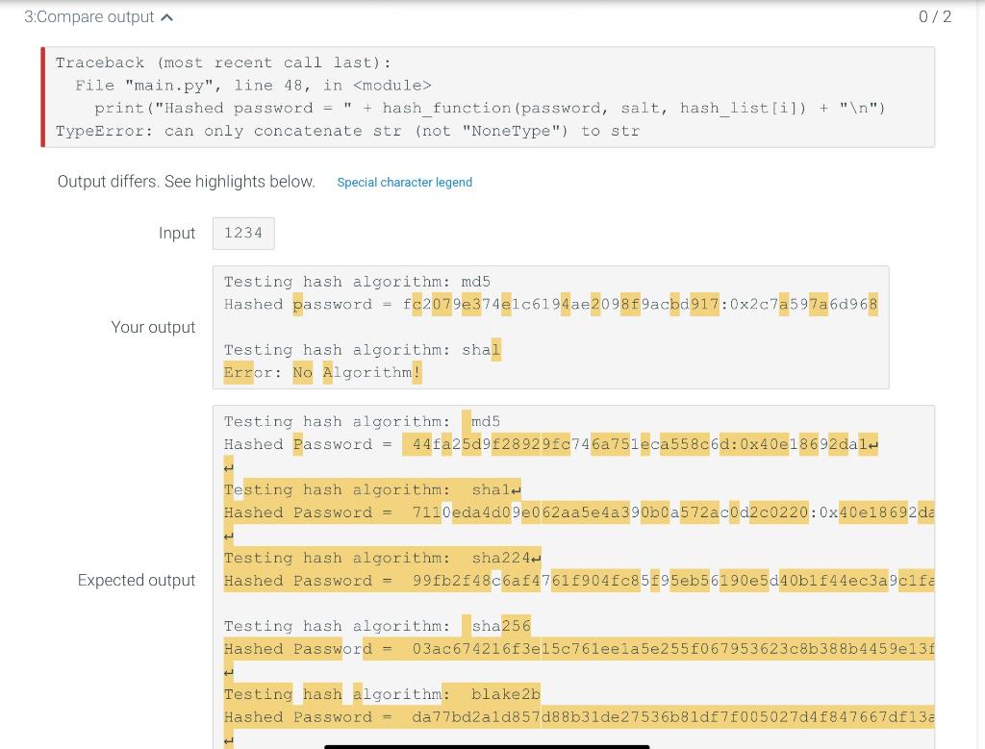Click the horizontal scrollbar under Expected output

(x=487, y=746)
